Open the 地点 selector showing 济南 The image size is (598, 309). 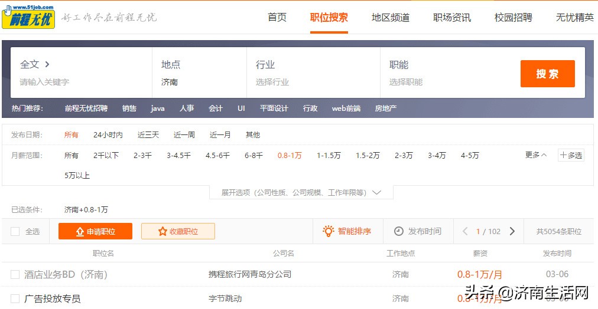pyautogui.click(x=199, y=73)
